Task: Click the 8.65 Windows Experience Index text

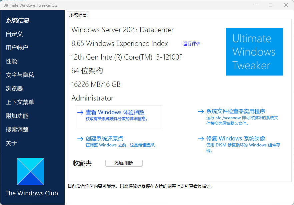Action: 120,44
